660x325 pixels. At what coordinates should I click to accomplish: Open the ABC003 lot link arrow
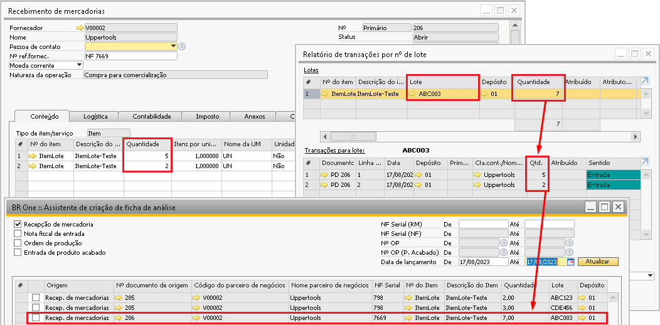pos(413,94)
